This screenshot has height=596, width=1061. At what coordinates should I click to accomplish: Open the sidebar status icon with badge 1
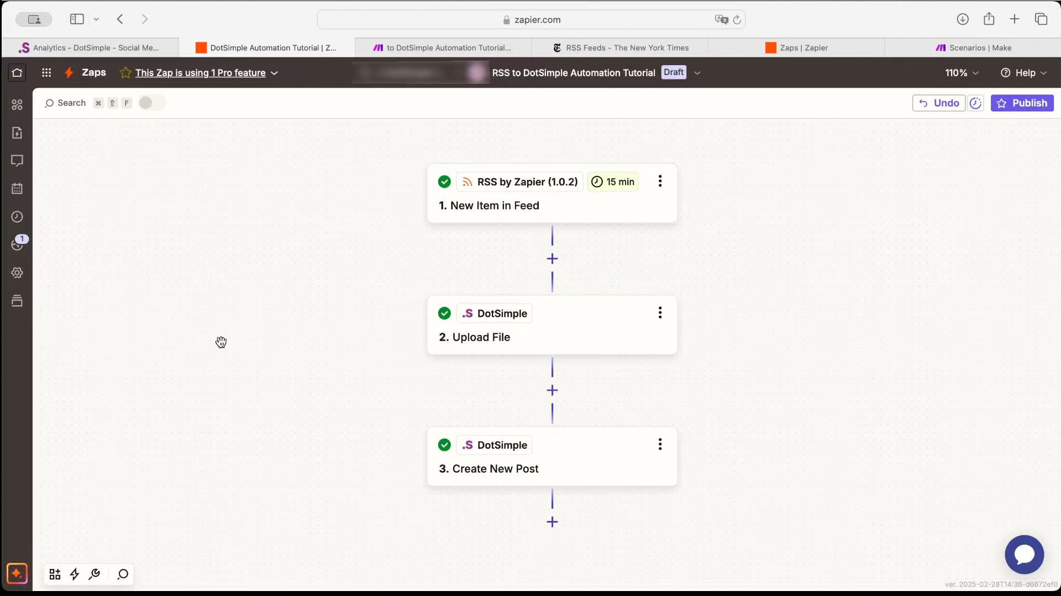point(18,243)
